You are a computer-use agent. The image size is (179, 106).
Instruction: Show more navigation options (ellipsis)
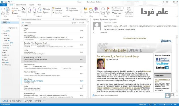coord(44,101)
